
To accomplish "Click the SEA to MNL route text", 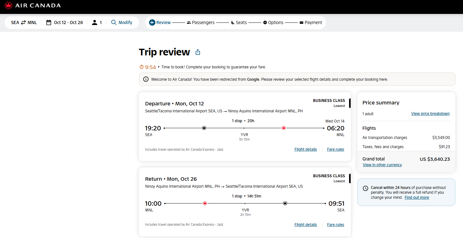I will (x=24, y=22).
